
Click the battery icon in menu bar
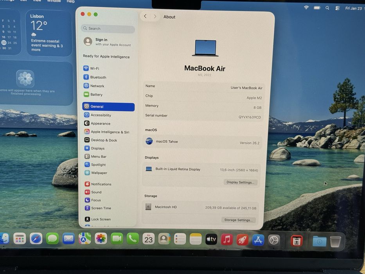317,8
